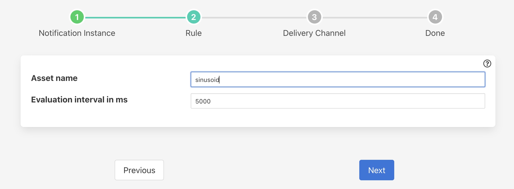Click the word sinusoid in Asset name

[x=207, y=80]
